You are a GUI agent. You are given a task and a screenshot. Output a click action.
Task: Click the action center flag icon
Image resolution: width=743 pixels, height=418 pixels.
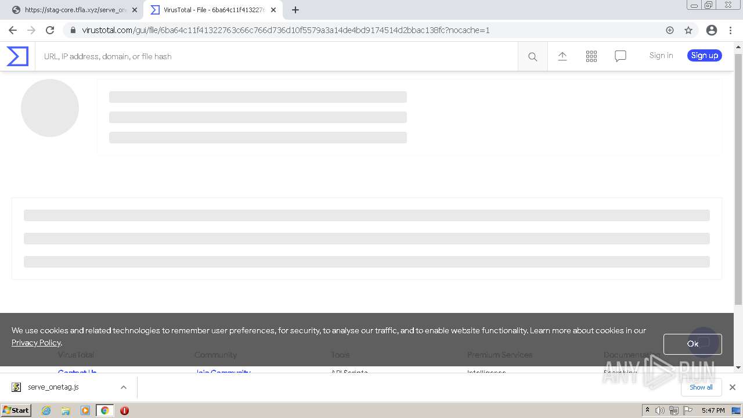coord(687,410)
